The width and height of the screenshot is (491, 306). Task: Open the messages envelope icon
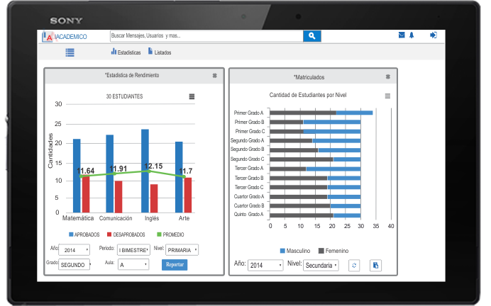(x=402, y=35)
